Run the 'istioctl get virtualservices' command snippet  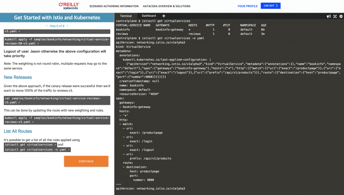click(x=31, y=145)
